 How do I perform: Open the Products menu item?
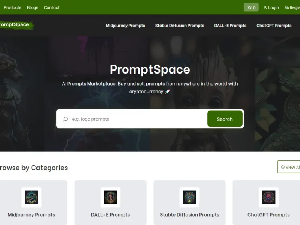pos(12,7)
